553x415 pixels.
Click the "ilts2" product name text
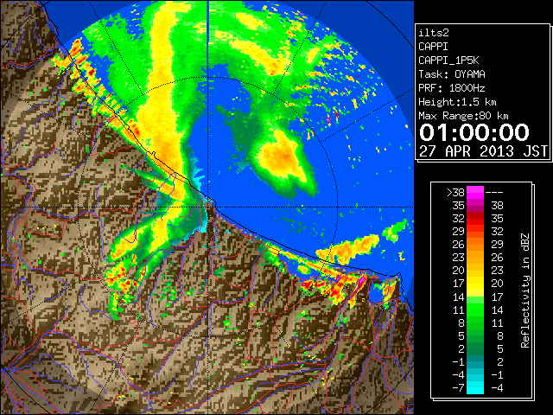tap(434, 33)
